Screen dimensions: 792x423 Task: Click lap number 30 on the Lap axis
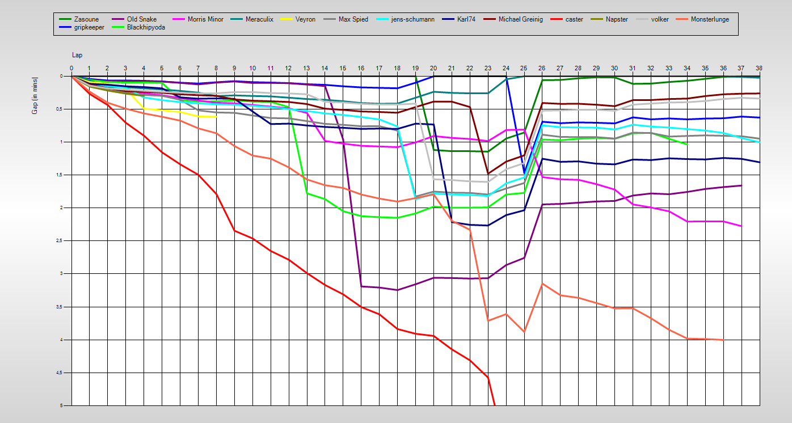coord(615,68)
